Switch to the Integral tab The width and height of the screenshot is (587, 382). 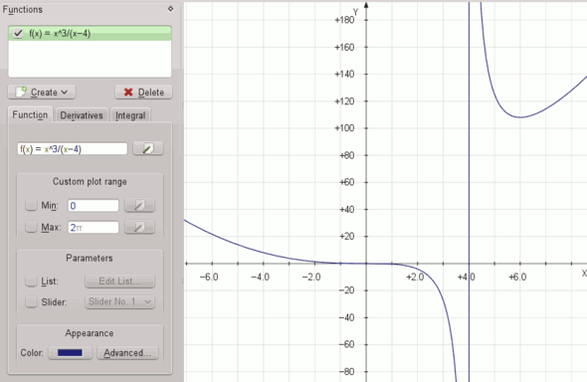pyautogui.click(x=130, y=115)
